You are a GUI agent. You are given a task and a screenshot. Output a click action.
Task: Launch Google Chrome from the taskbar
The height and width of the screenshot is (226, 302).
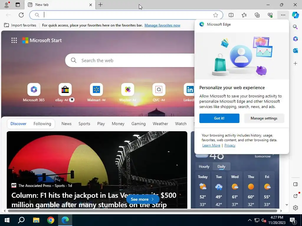point(51,220)
